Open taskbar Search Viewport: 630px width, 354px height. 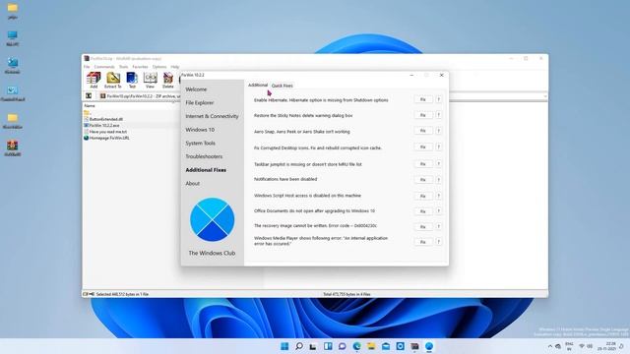click(299, 346)
